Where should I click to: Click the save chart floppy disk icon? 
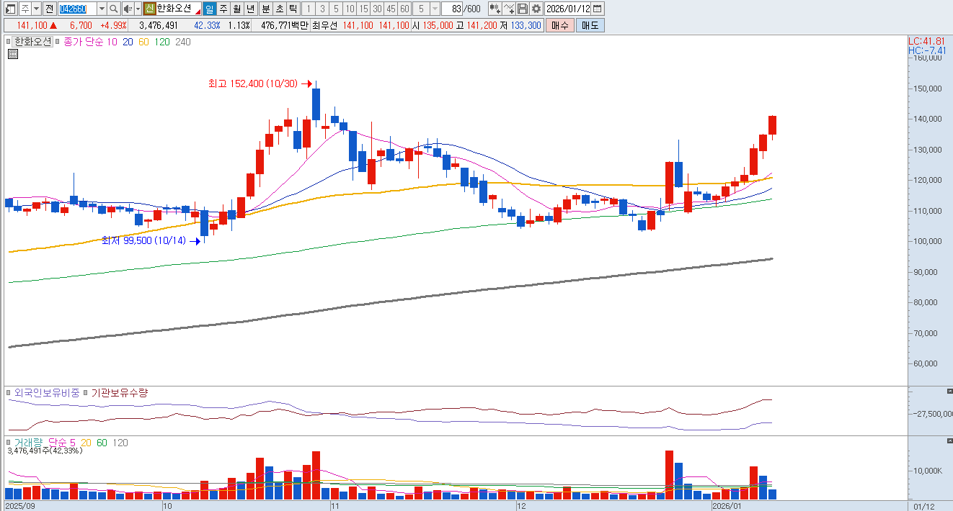(523, 9)
